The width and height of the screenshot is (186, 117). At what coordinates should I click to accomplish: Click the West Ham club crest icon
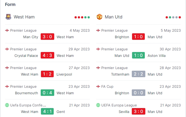point(8,17)
